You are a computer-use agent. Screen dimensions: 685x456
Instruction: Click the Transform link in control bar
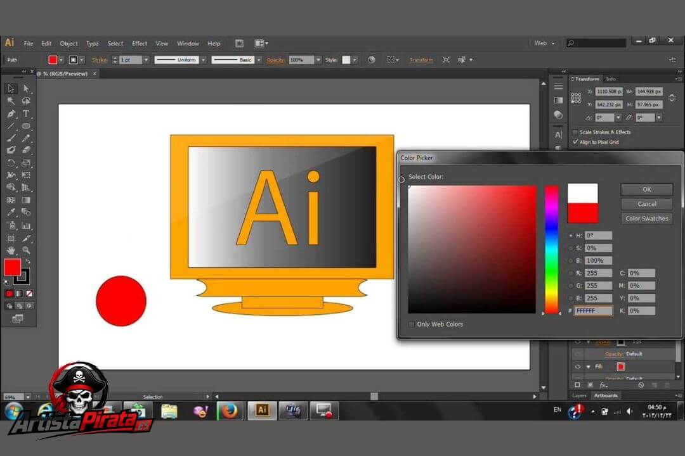click(x=421, y=60)
